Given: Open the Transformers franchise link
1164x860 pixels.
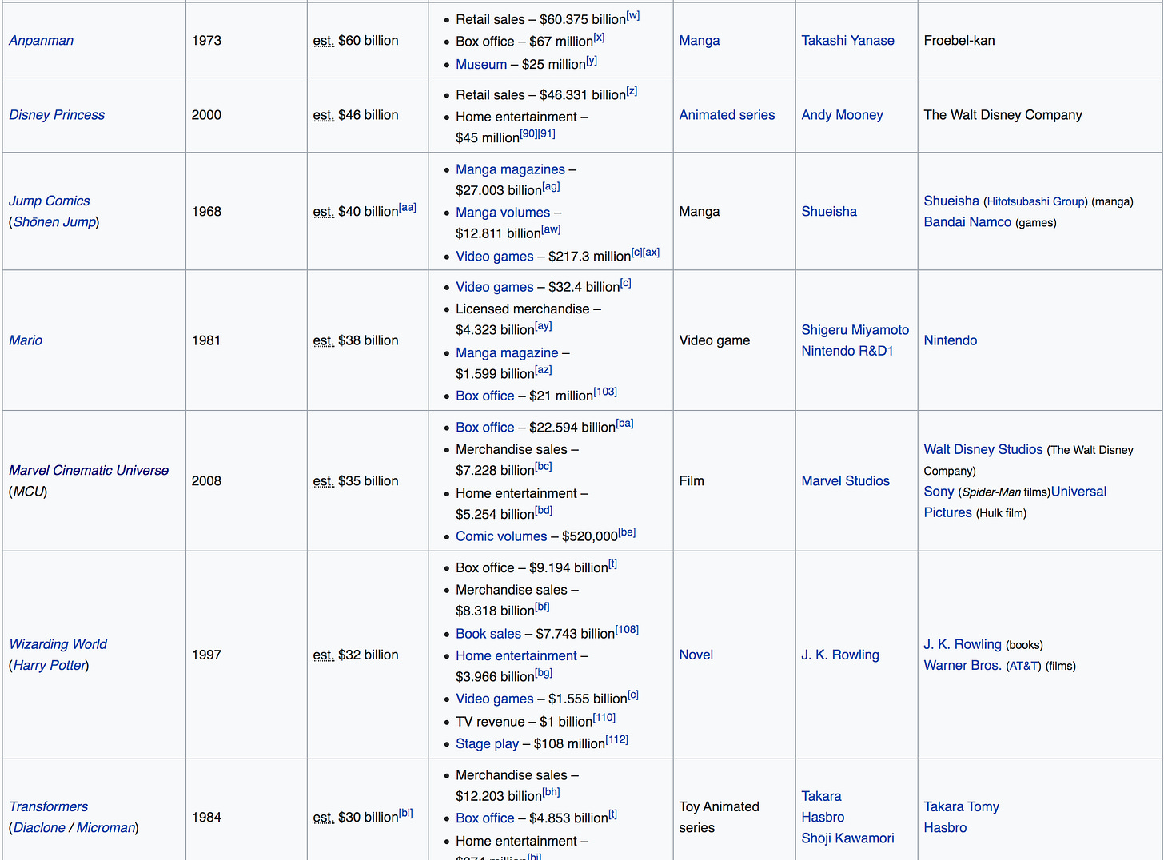Looking at the screenshot, I should pos(48,806).
